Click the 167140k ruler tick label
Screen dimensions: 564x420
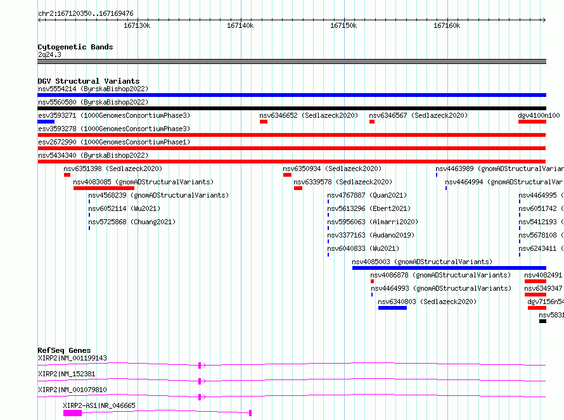pyautogui.click(x=240, y=25)
